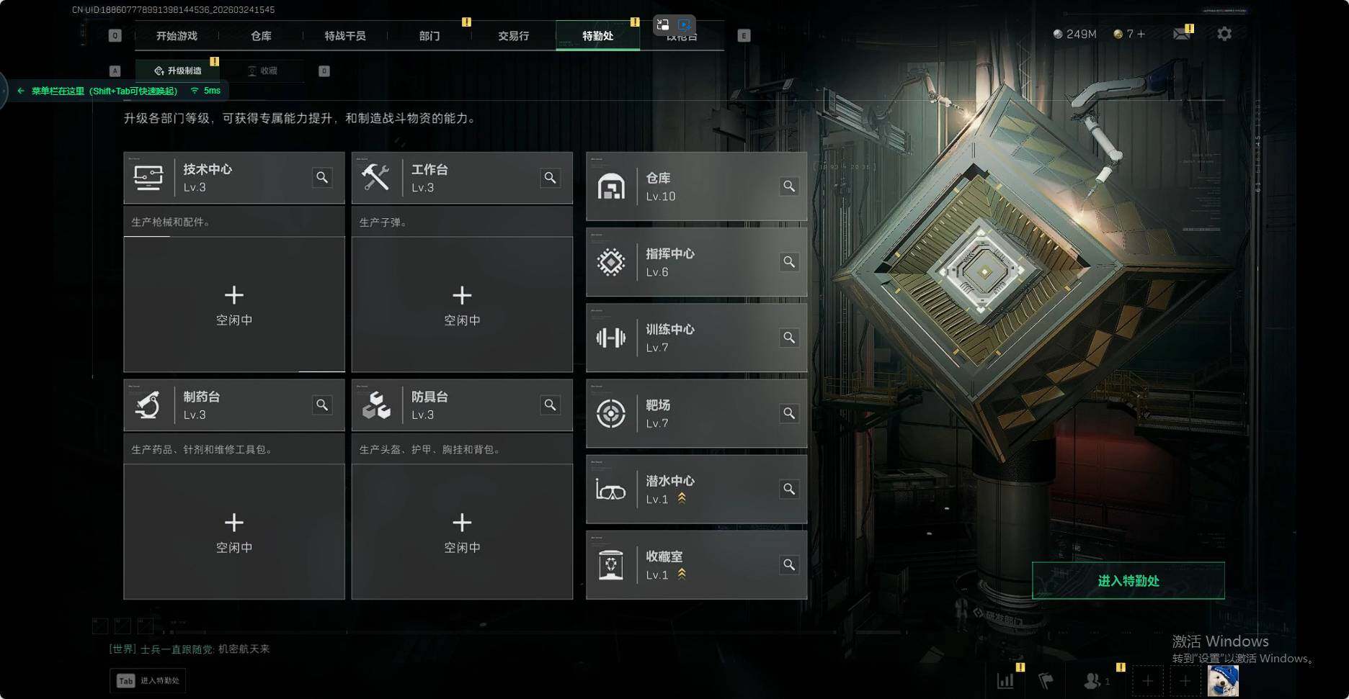Click 进入特勤处 green button
1349x699 pixels.
[1128, 580]
